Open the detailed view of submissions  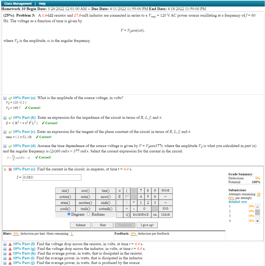[237, 202]
